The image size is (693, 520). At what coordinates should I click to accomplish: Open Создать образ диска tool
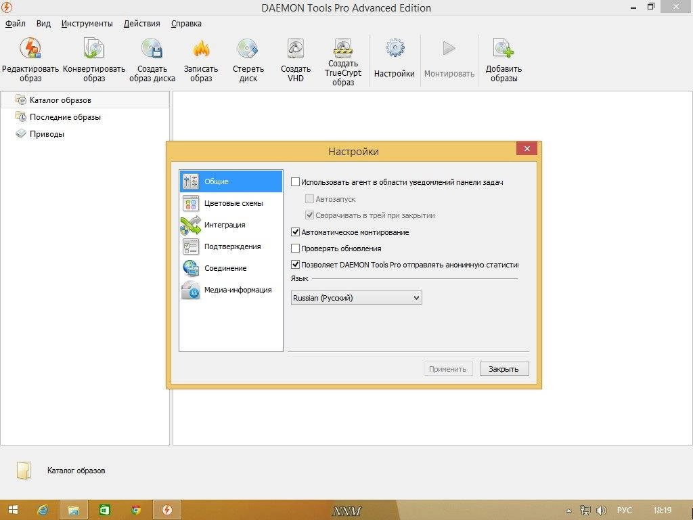(152, 49)
